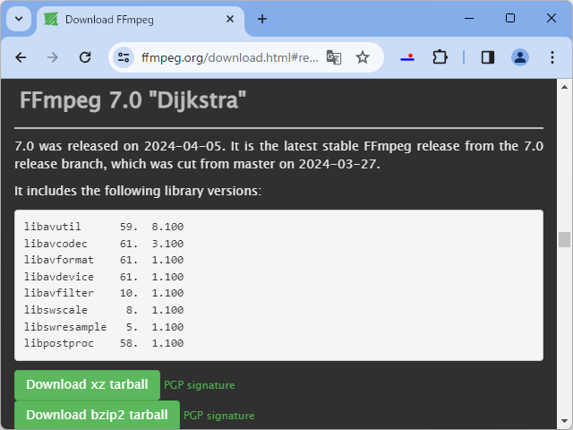Minimize the browser window
The height and width of the screenshot is (430, 573).
(x=469, y=18)
